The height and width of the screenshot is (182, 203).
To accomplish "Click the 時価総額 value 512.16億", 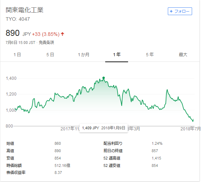I will (62, 165).
